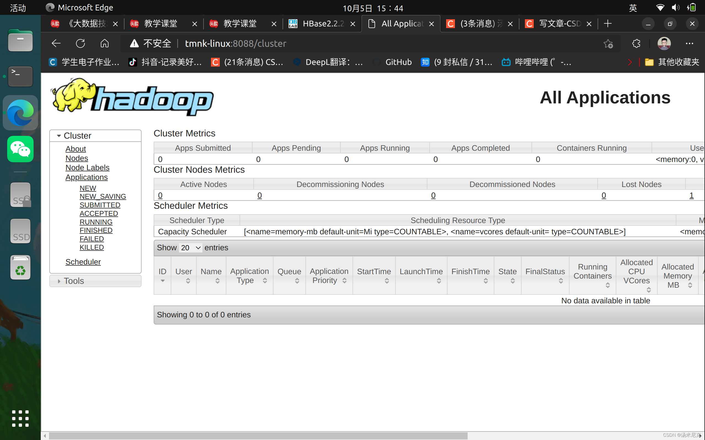Open the Nodes menu item
This screenshot has width=705, height=440.
[76, 158]
